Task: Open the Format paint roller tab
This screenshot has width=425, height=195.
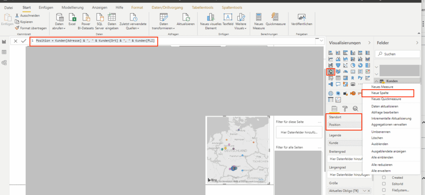Action: pyautogui.click(x=344, y=109)
